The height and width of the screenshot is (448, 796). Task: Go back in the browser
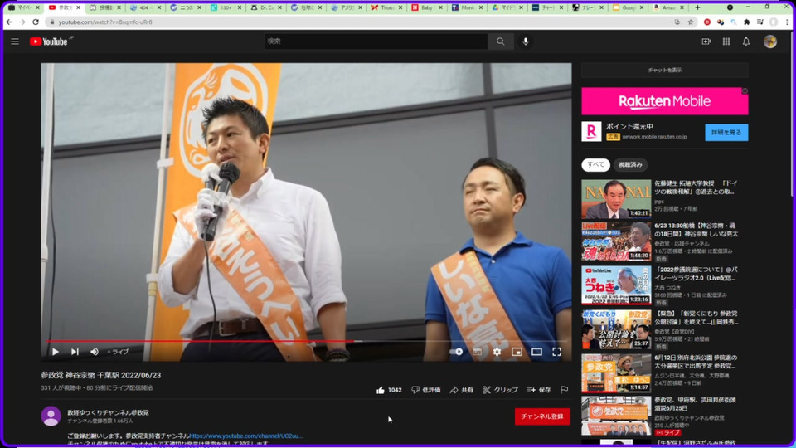(x=9, y=22)
